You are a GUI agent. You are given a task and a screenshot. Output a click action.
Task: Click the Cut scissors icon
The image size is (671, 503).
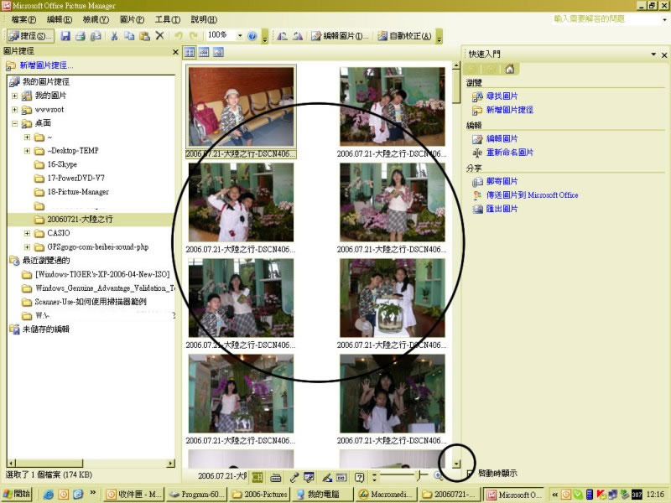pyautogui.click(x=114, y=36)
